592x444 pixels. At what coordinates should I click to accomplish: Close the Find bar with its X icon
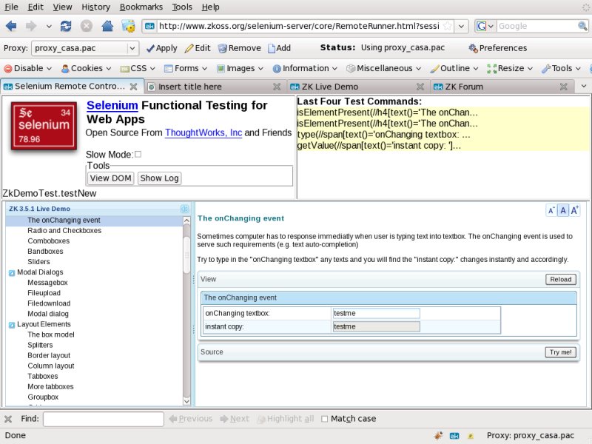point(8,419)
